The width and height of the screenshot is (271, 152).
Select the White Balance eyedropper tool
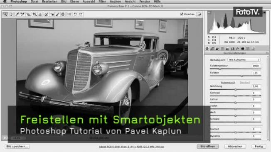[17, 14]
